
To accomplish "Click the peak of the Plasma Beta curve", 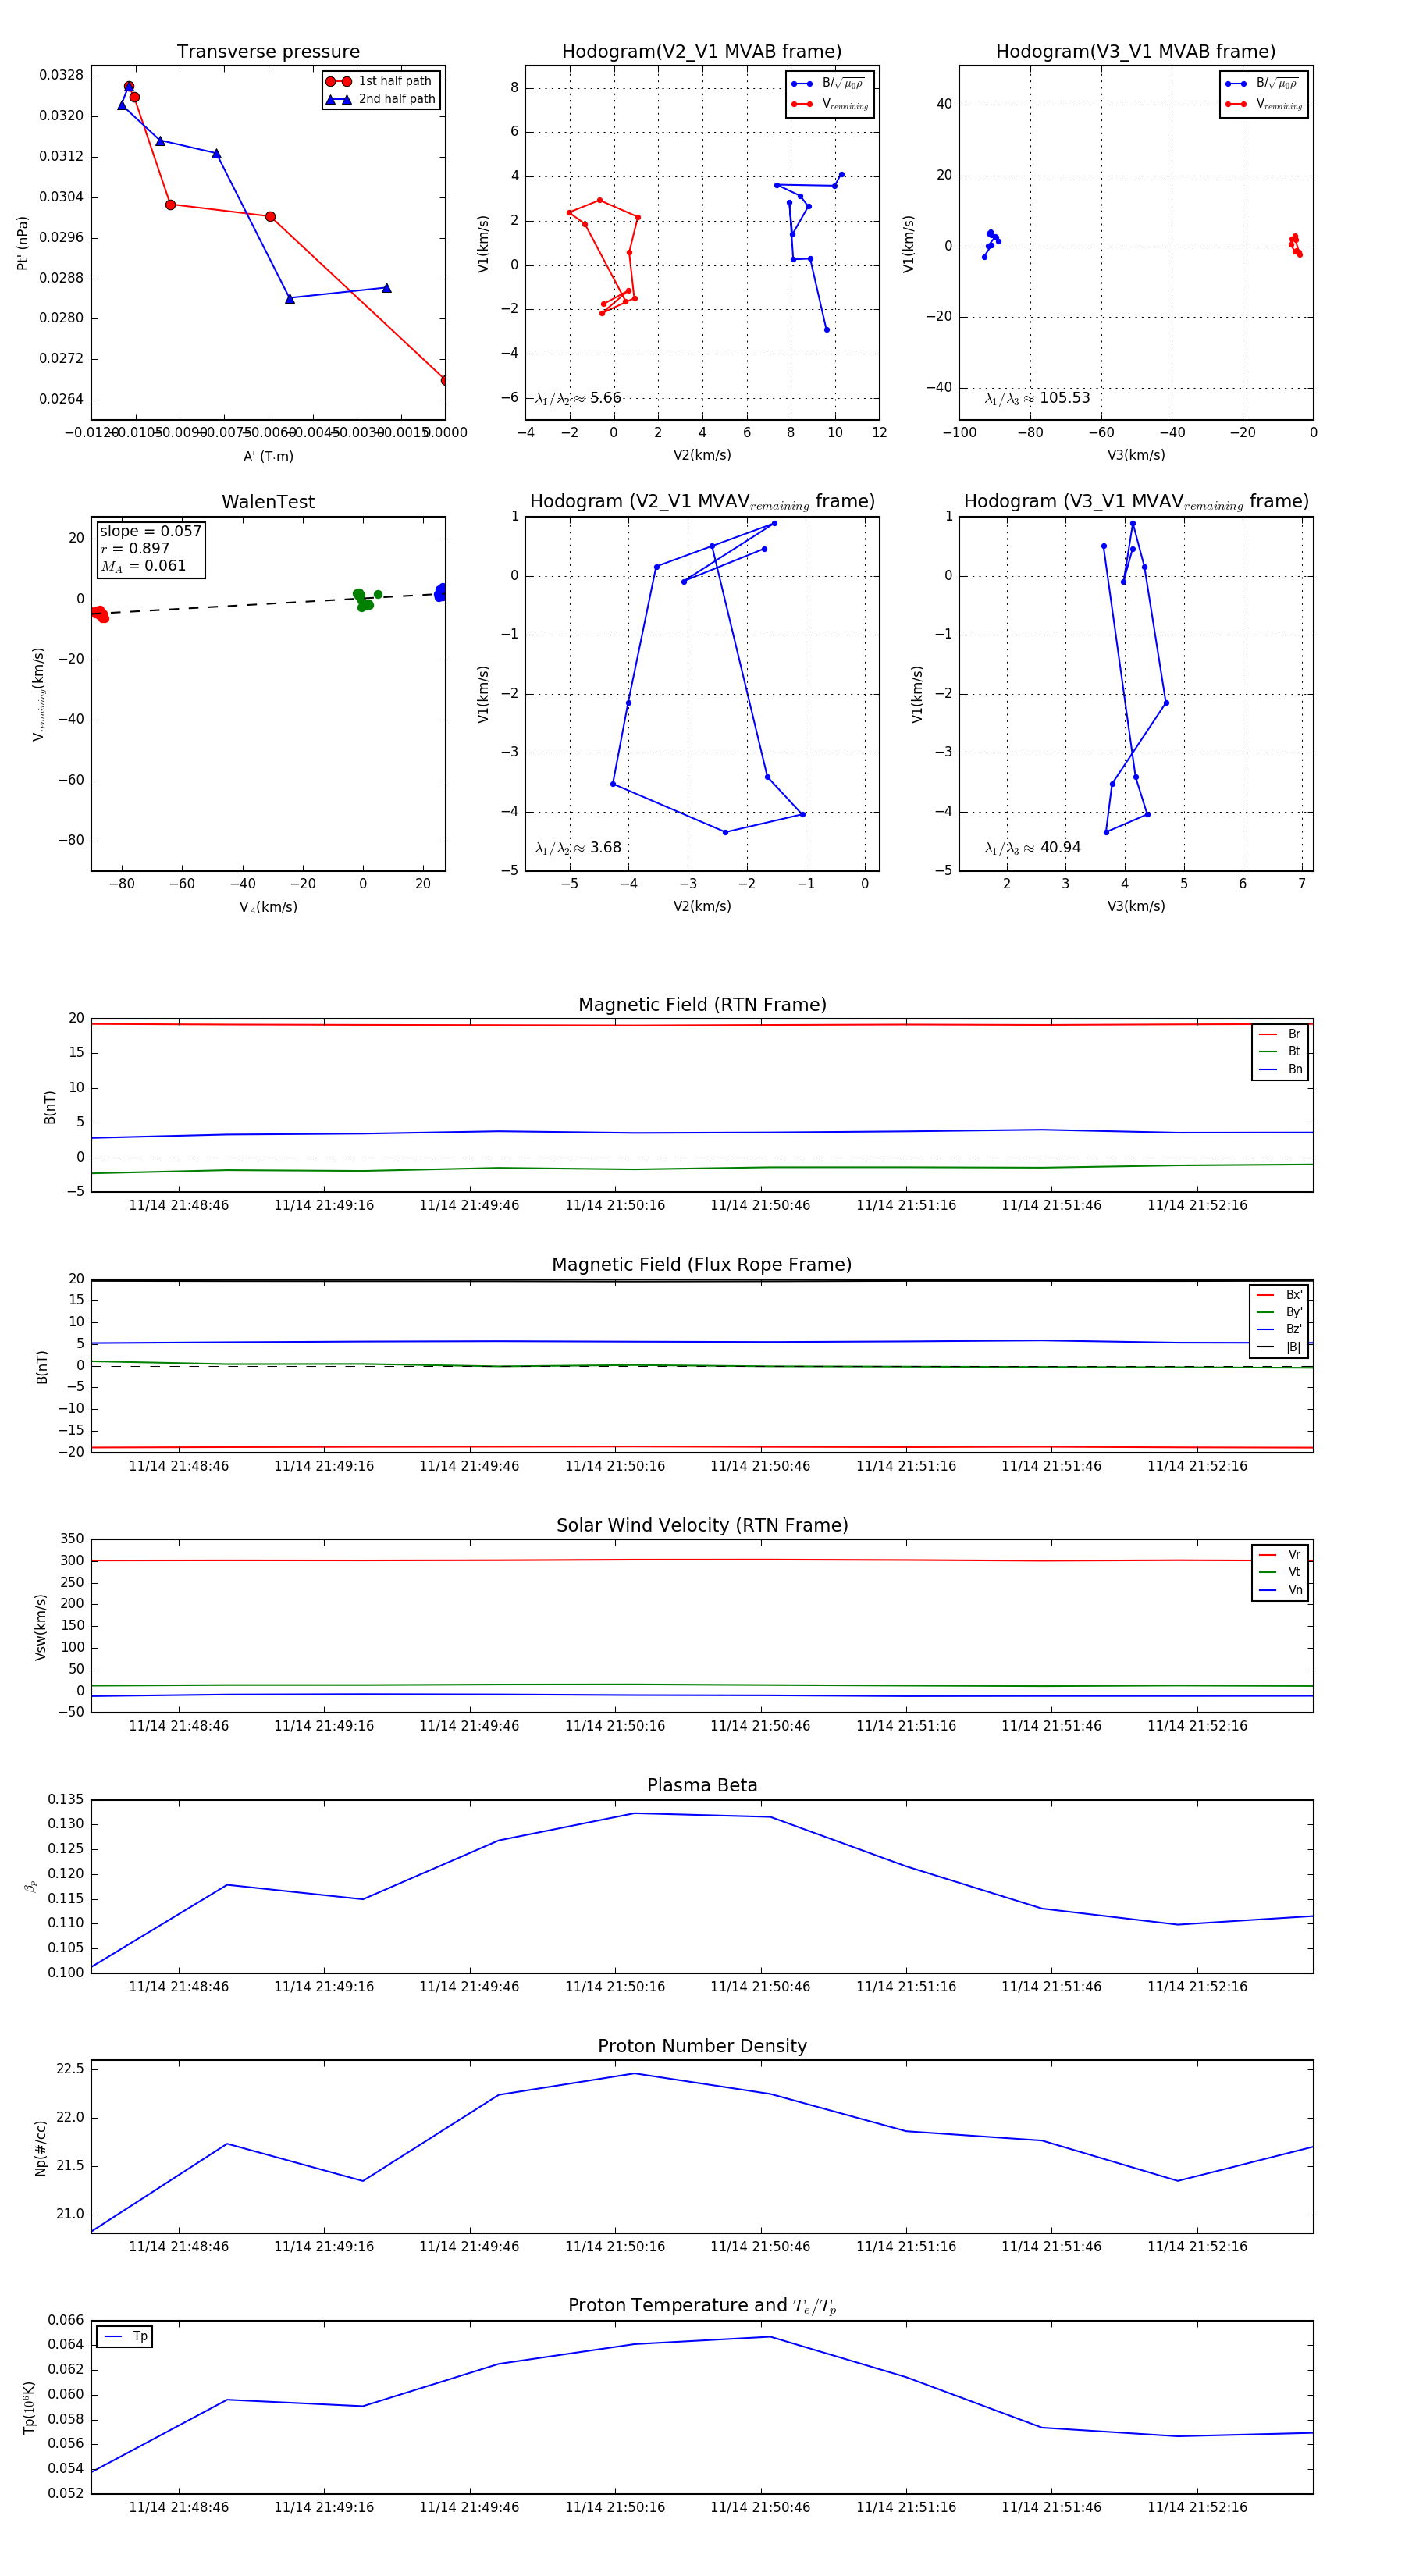I will pos(634,1813).
